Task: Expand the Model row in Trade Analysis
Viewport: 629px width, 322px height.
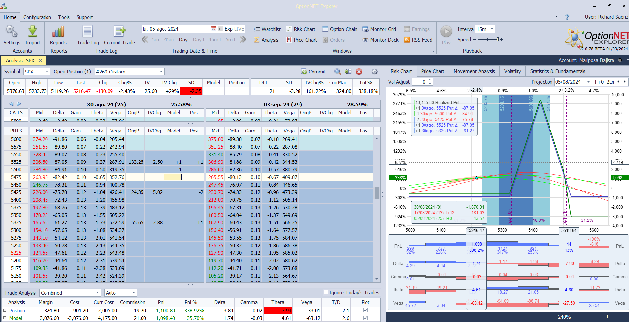Action: pos(5,318)
